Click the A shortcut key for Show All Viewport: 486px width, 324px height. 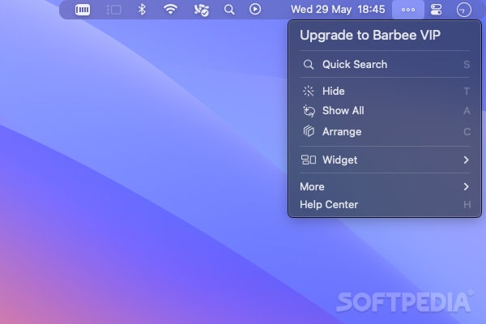467,111
